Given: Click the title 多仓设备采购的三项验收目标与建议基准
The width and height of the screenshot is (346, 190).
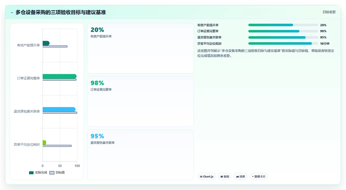Looking at the screenshot, I should pos(61,12).
